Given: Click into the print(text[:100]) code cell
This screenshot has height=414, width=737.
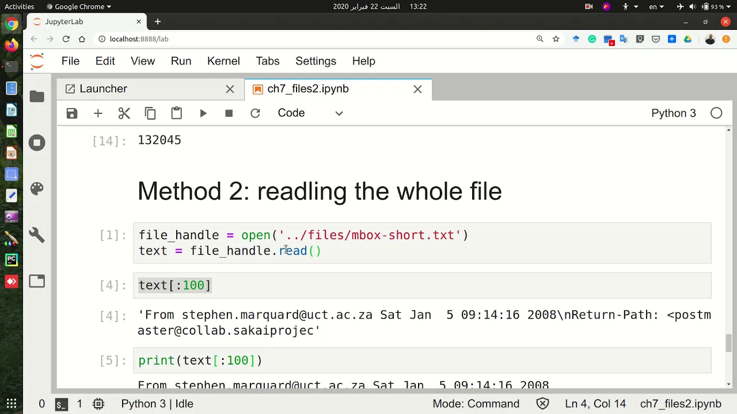Looking at the screenshot, I should (x=423, y=361).
